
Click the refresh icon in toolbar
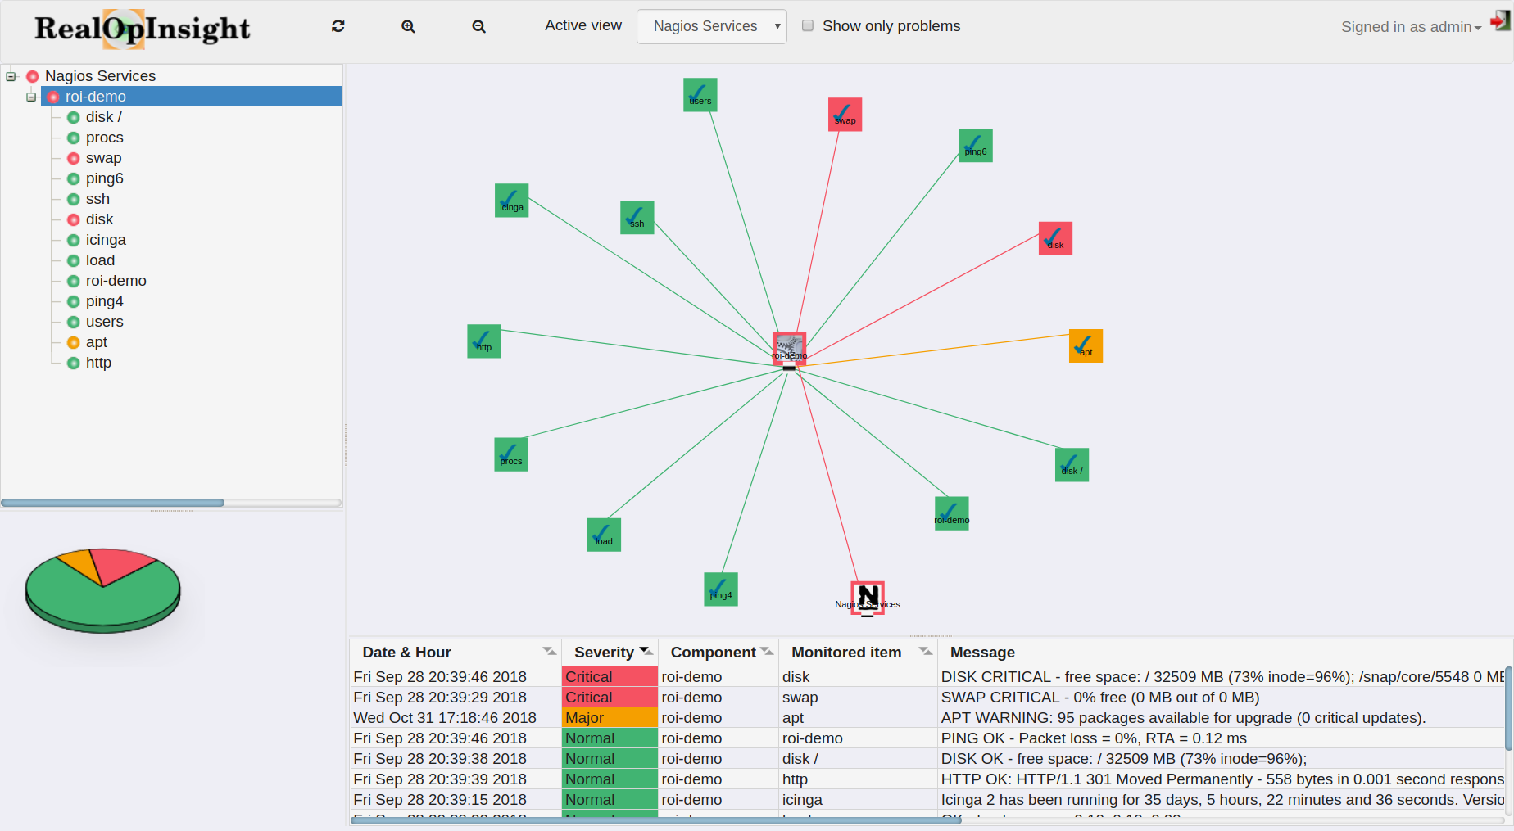click(x=338, y=26)
